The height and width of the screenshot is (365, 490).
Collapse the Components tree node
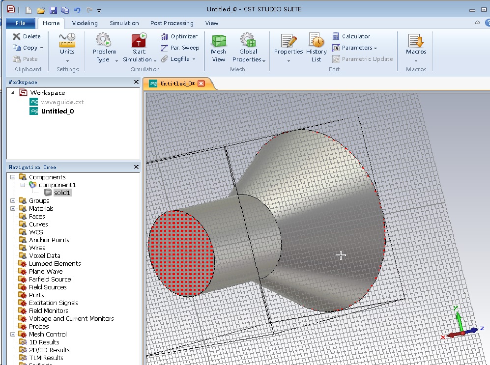[13, 177]
